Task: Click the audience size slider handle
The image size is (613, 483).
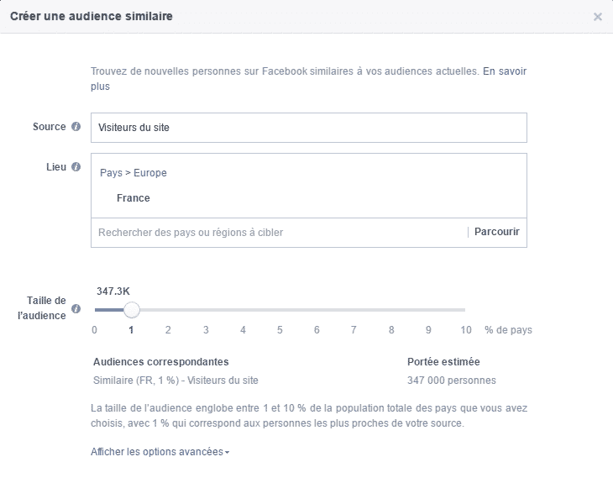Action: tap(131, 310)
